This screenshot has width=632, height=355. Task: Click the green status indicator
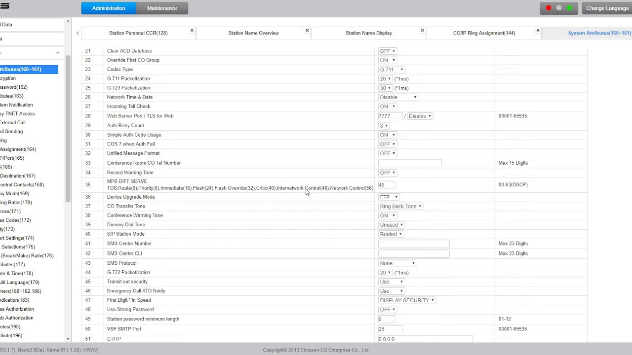(x=569, y=8)
